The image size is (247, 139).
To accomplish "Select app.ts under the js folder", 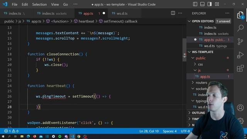I will [210, 76].
